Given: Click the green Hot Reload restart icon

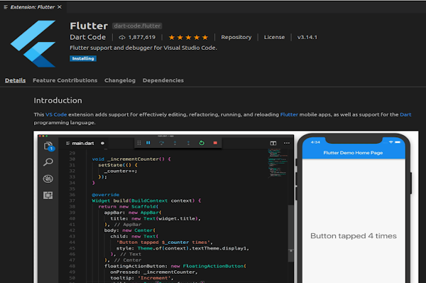Looking at the screenshot, I should [x=202, y=143].
